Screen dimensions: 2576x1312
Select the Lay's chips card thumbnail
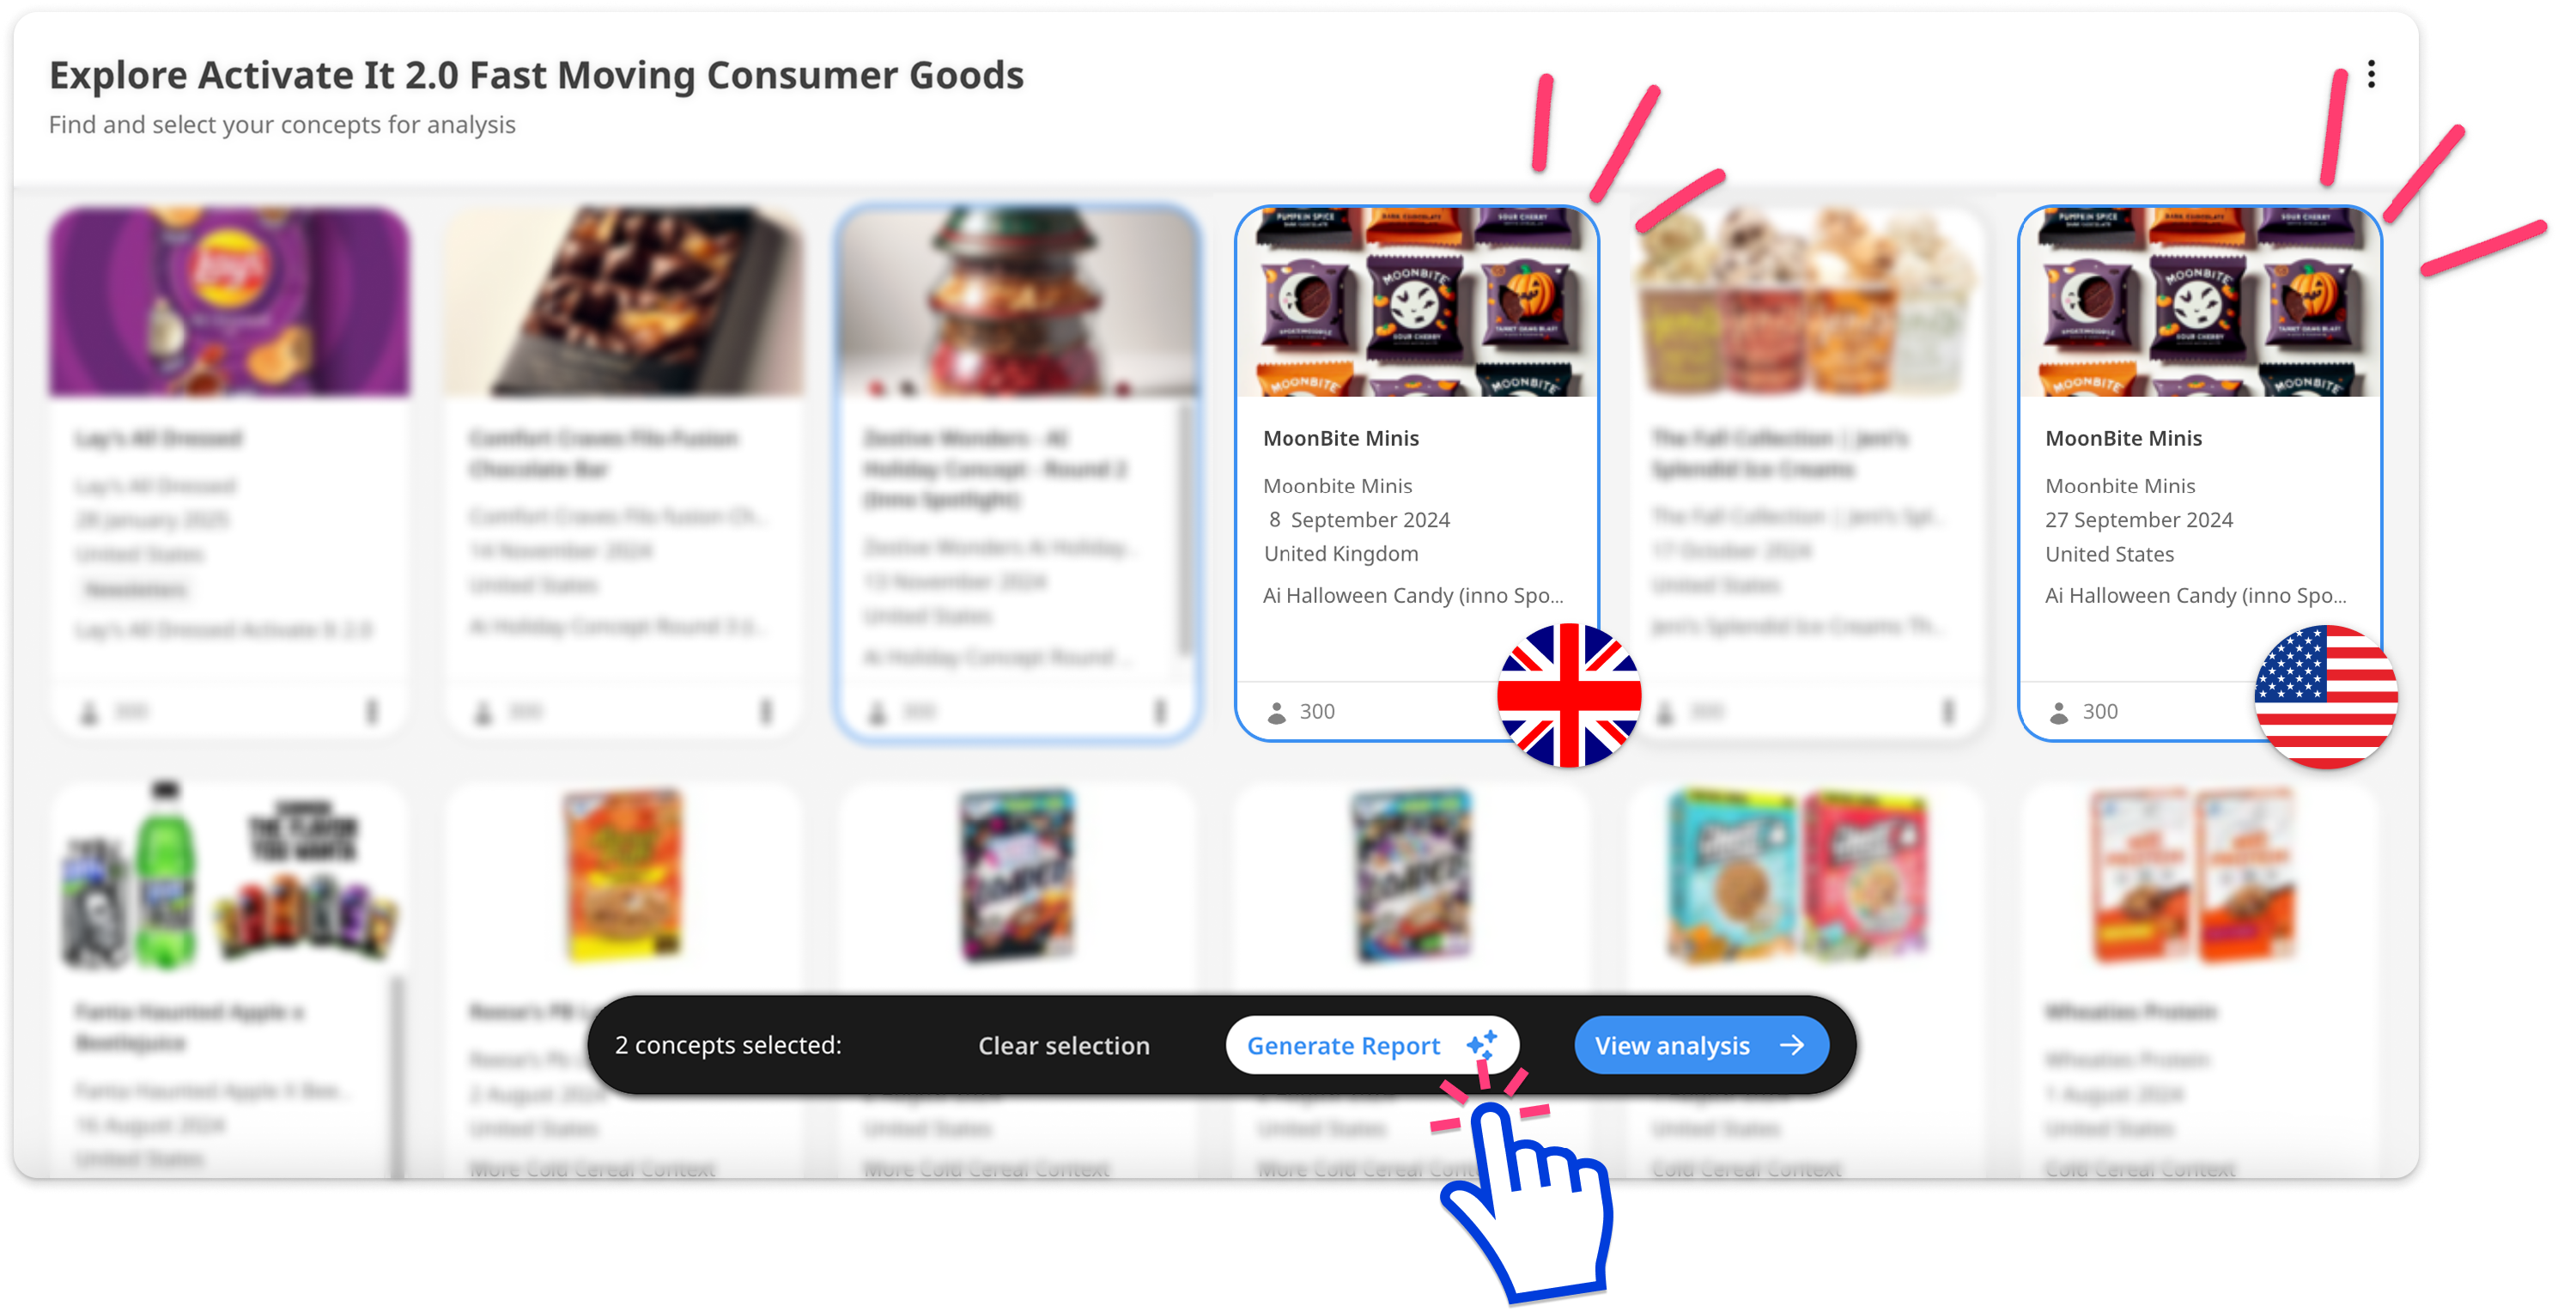pos(229,301)
